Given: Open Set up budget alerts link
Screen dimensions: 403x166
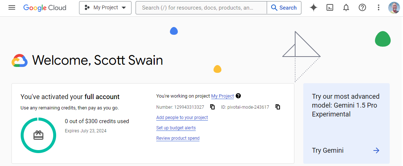Looking at the screenshot, I should point(176,128).
